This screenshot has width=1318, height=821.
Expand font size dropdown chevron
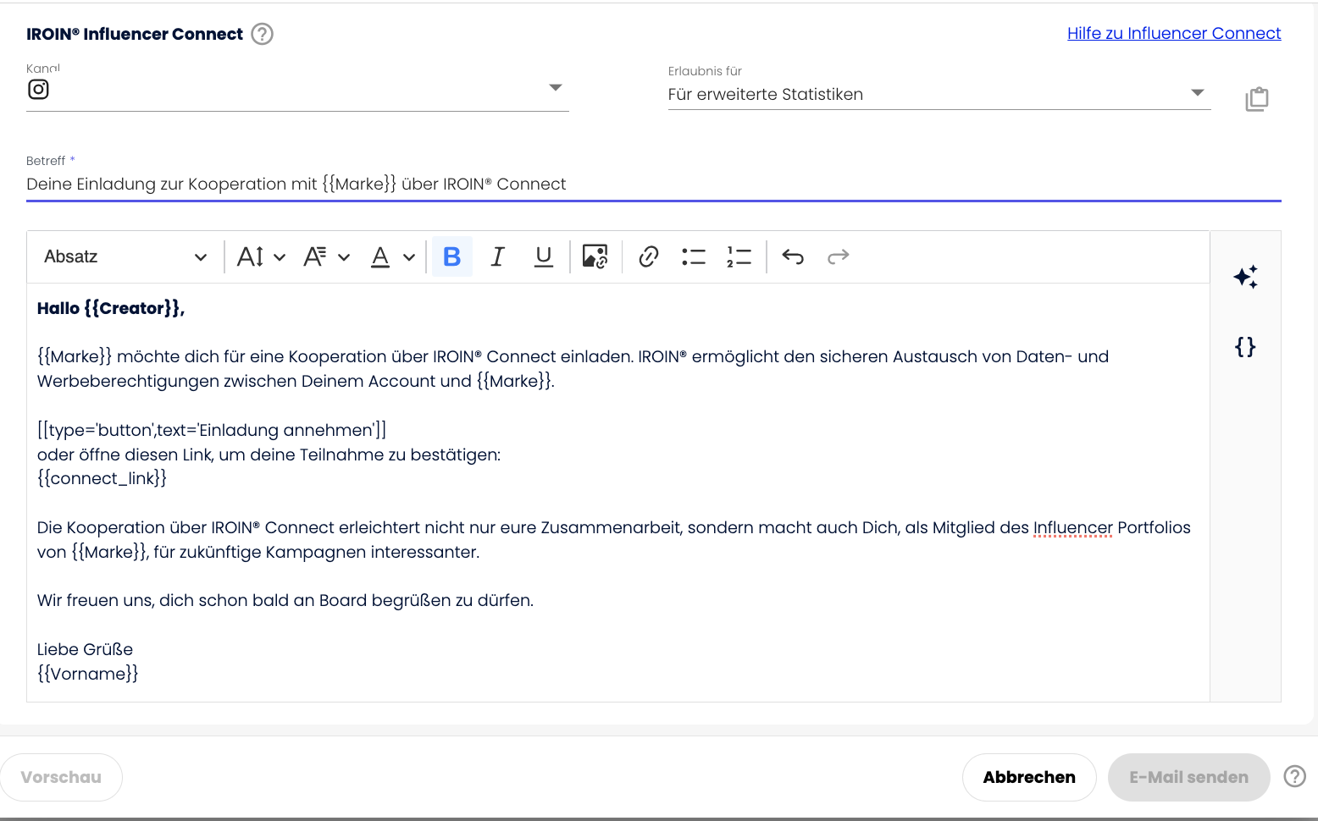tap(280, 257)
